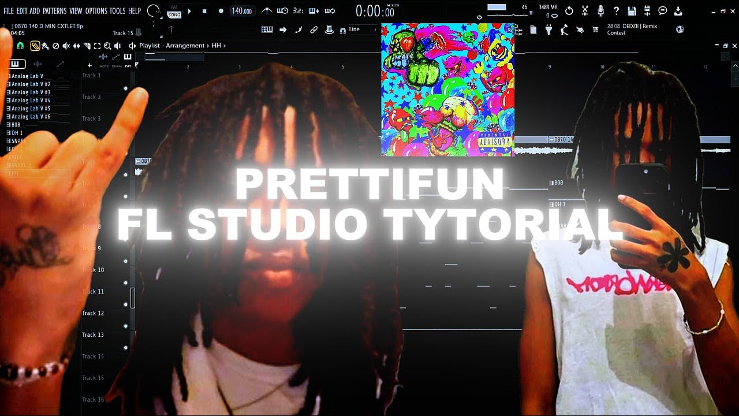Select the playlist Draw pencil tool
Screen dimensions: 739x416
click(35, 46)
